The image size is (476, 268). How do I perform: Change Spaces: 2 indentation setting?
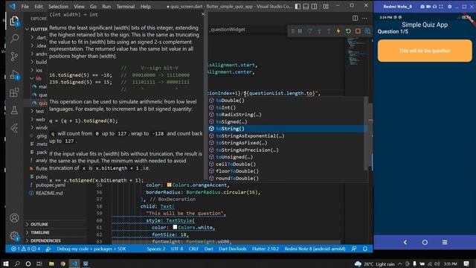pos(156,249)
